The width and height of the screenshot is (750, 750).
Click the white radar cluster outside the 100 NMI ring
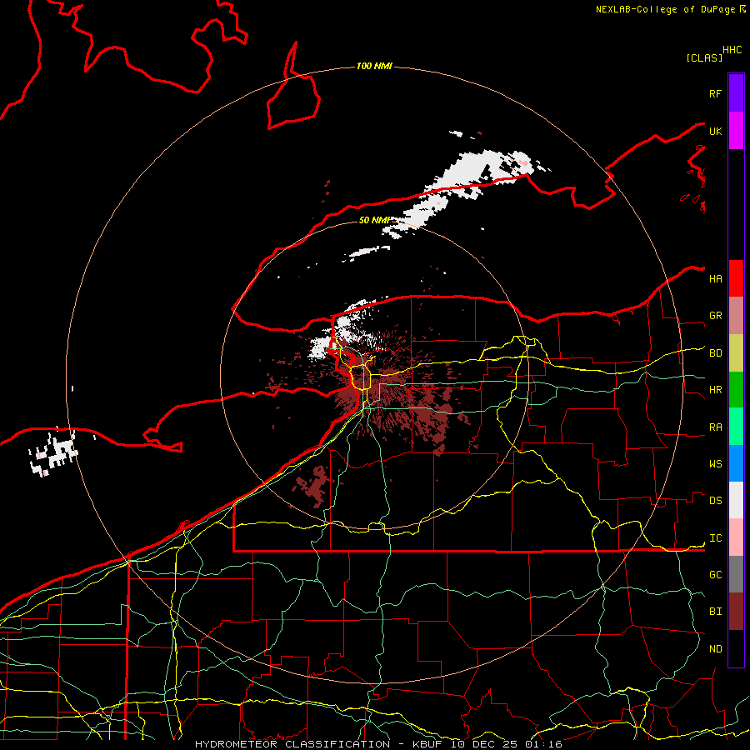(52, 452)
